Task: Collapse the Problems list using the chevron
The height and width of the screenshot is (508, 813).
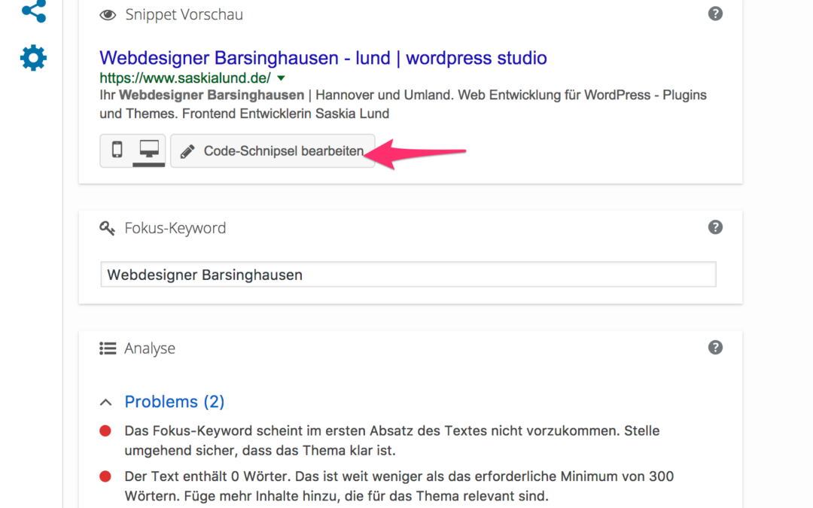Action: click(x=106, y=402)
